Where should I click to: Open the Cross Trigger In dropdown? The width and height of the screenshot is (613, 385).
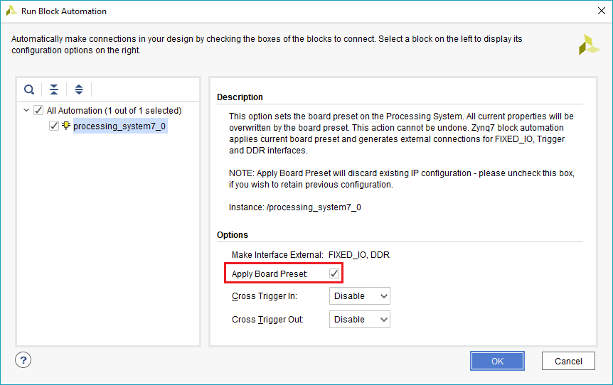[x=360, y=296]
